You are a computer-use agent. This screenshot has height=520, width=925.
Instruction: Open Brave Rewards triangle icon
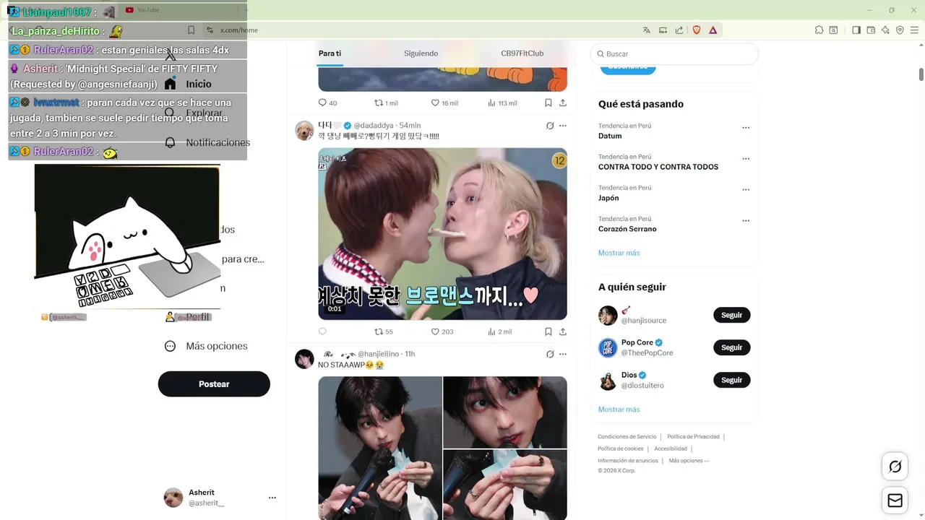click(x=713, y=30)
